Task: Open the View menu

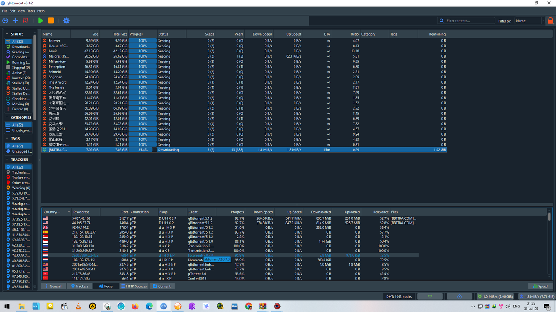Action: coord(21,11)
